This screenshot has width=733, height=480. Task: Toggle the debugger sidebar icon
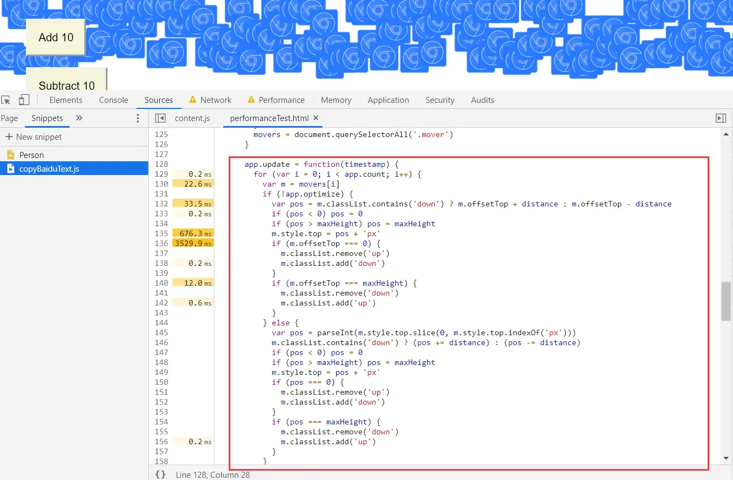(x=720, y=118)
